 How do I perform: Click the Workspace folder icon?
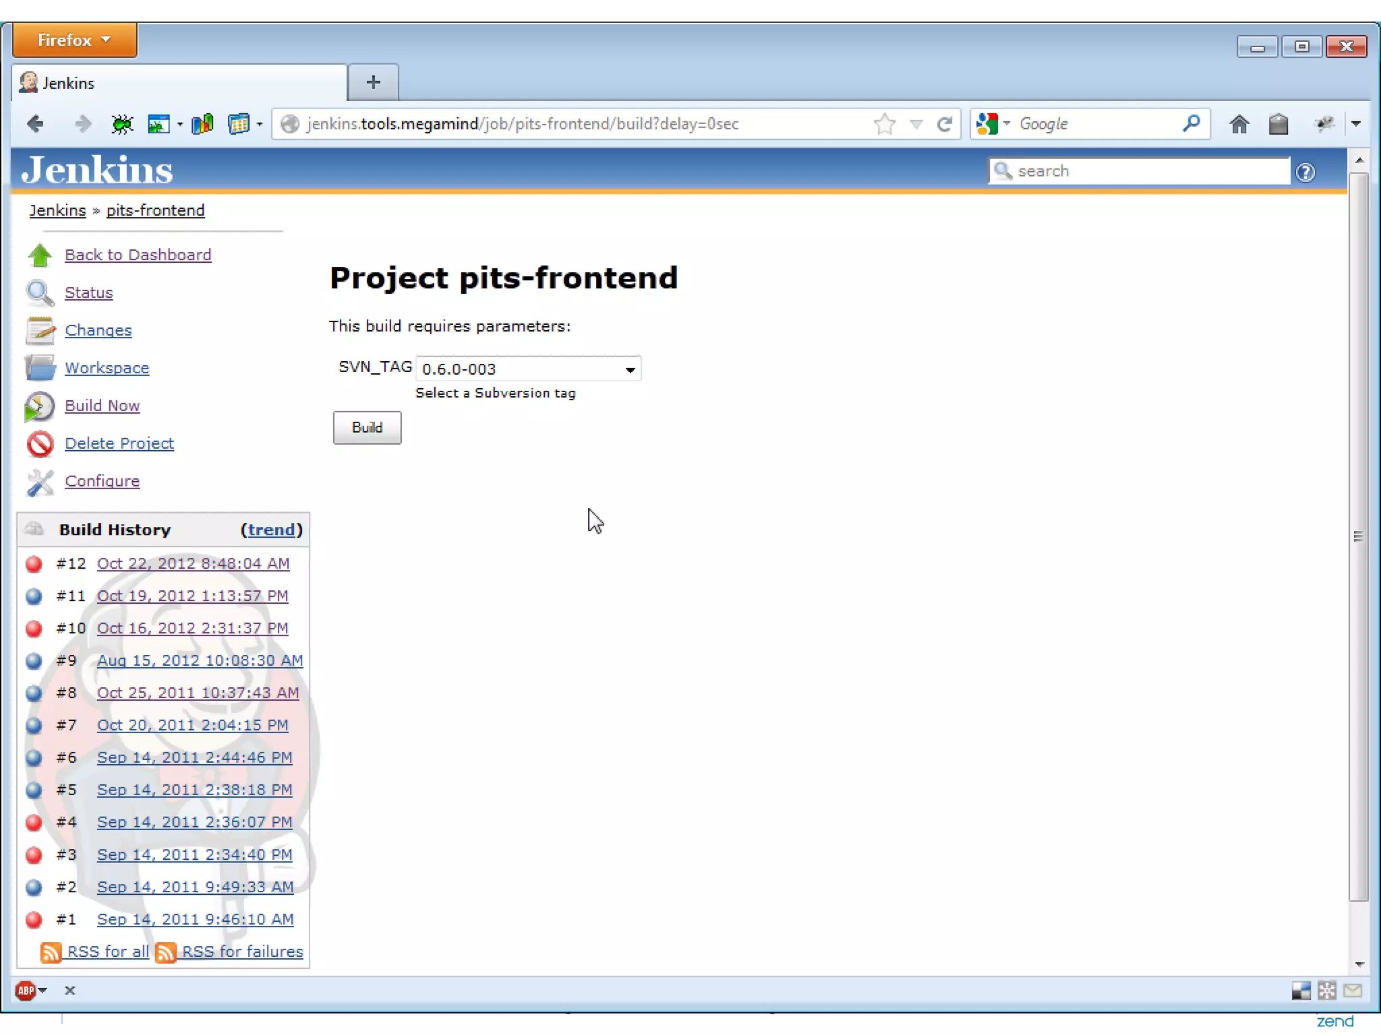40,368
